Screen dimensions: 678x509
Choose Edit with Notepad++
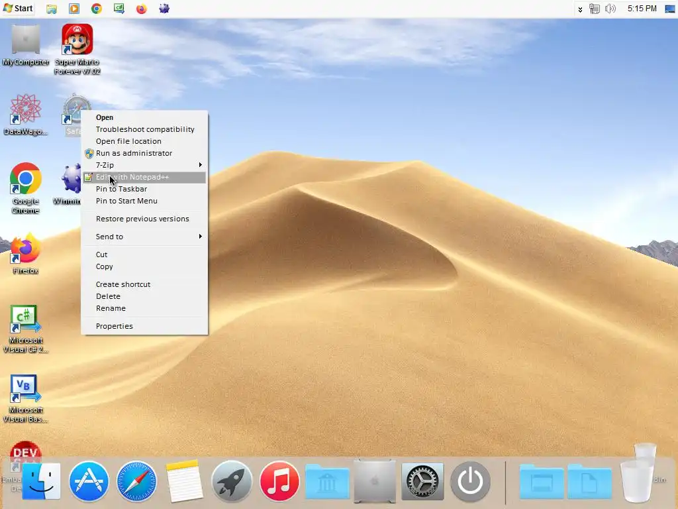(144, 177)
